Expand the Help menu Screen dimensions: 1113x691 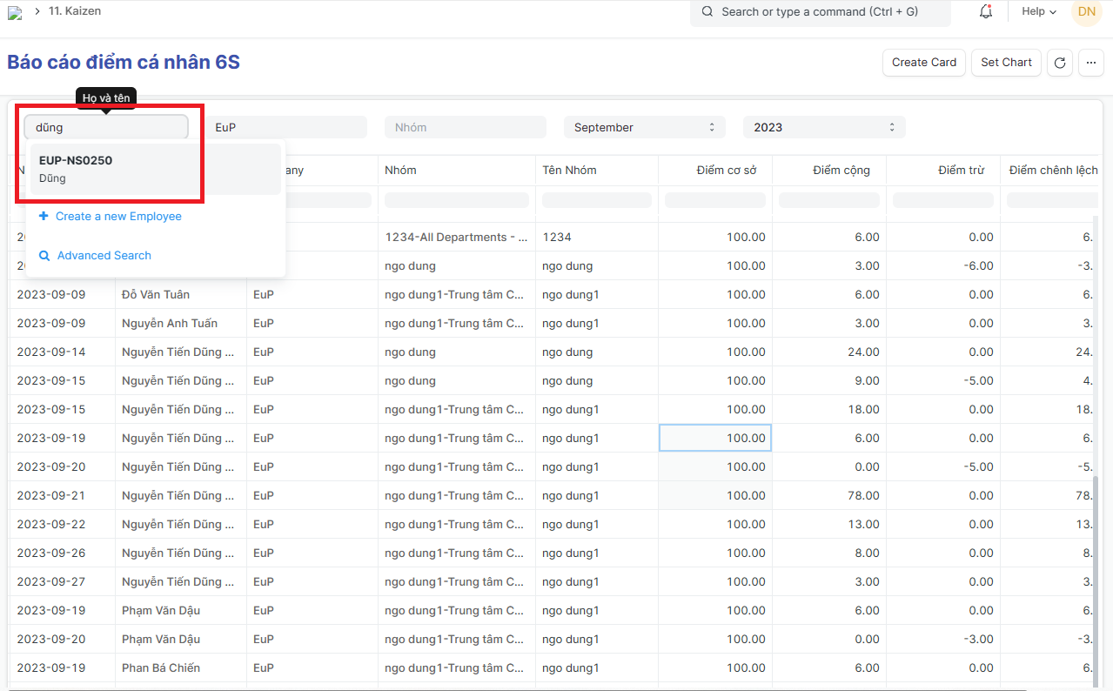tap(1038, 12)
